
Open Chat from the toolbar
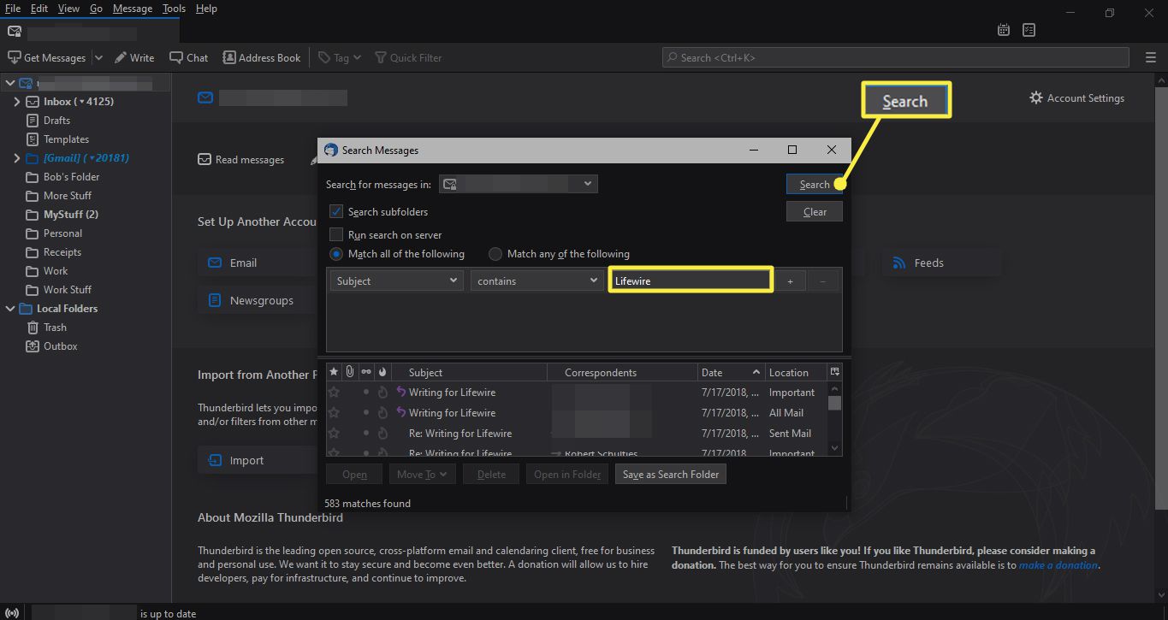[189, 57]
